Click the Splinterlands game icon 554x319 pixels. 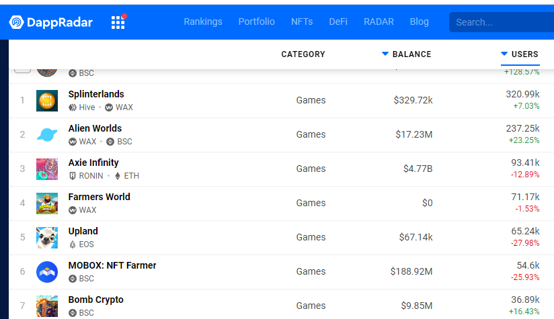47,101
